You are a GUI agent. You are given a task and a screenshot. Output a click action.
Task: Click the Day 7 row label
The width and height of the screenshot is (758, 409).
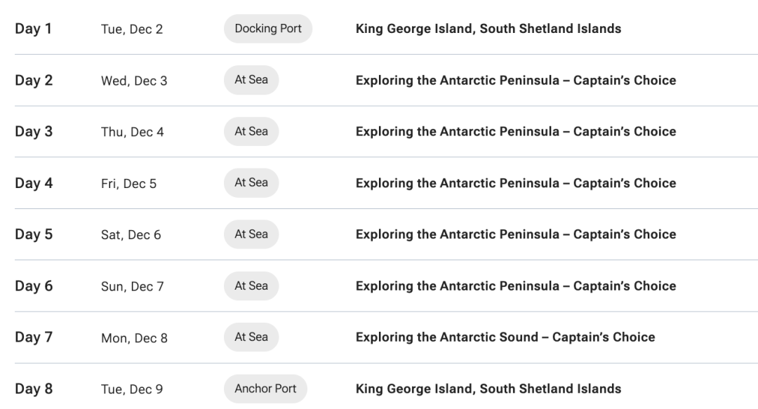(34, 337)
